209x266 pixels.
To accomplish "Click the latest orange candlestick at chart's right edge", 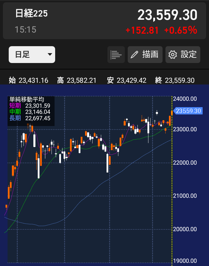I will point(172,113).
